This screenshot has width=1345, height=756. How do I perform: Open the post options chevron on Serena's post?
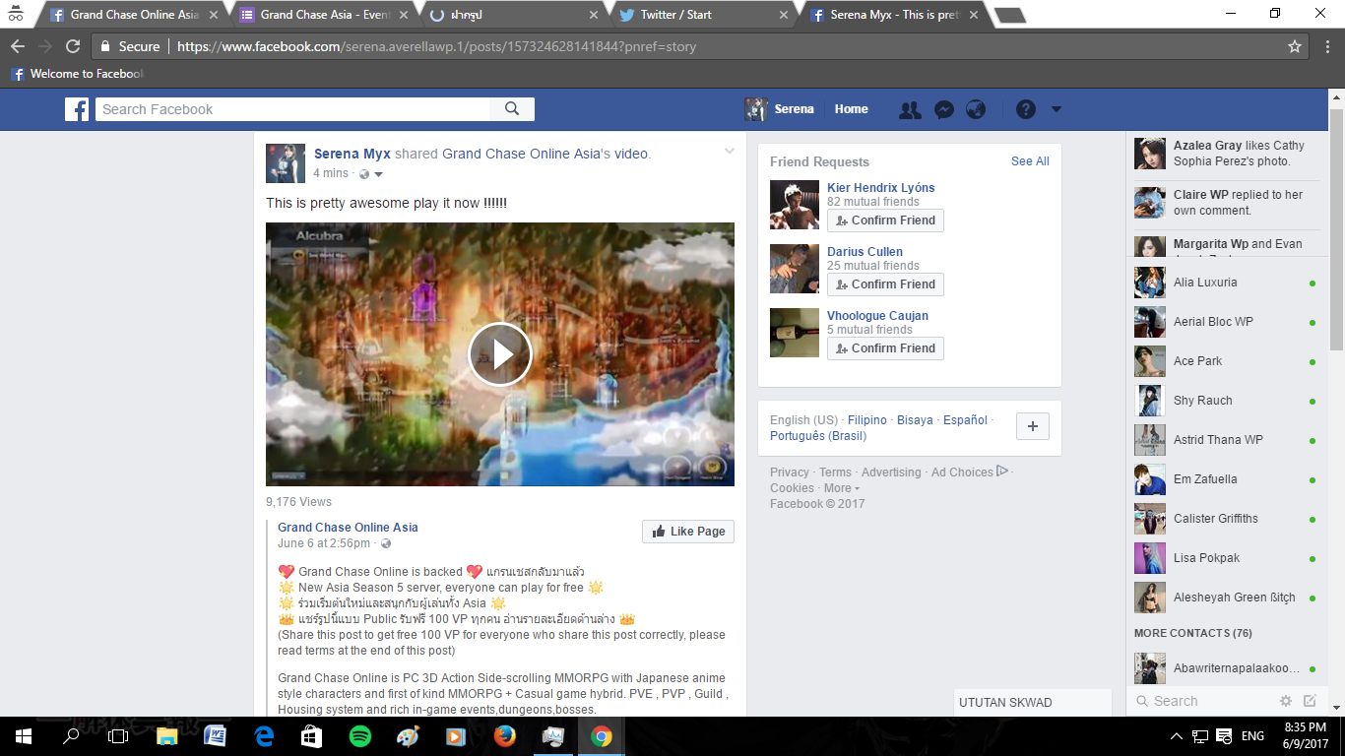click(x=730, y=152)
